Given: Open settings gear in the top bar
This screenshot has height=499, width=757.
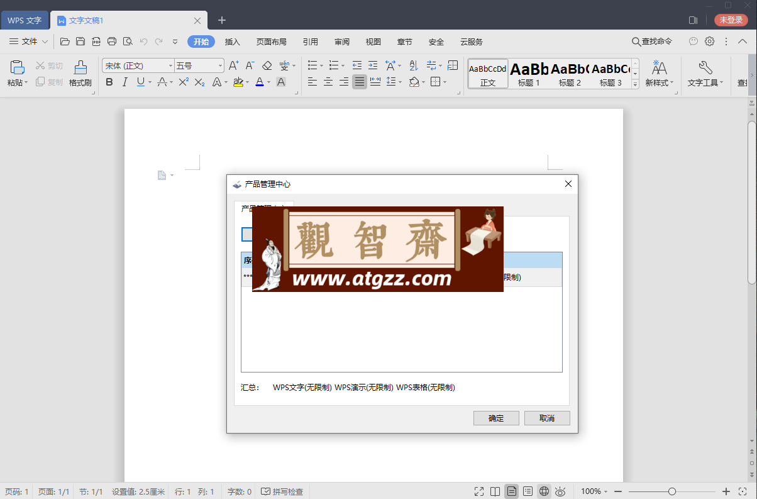Looking at the screenshot, I should click(x=709, y=42).
